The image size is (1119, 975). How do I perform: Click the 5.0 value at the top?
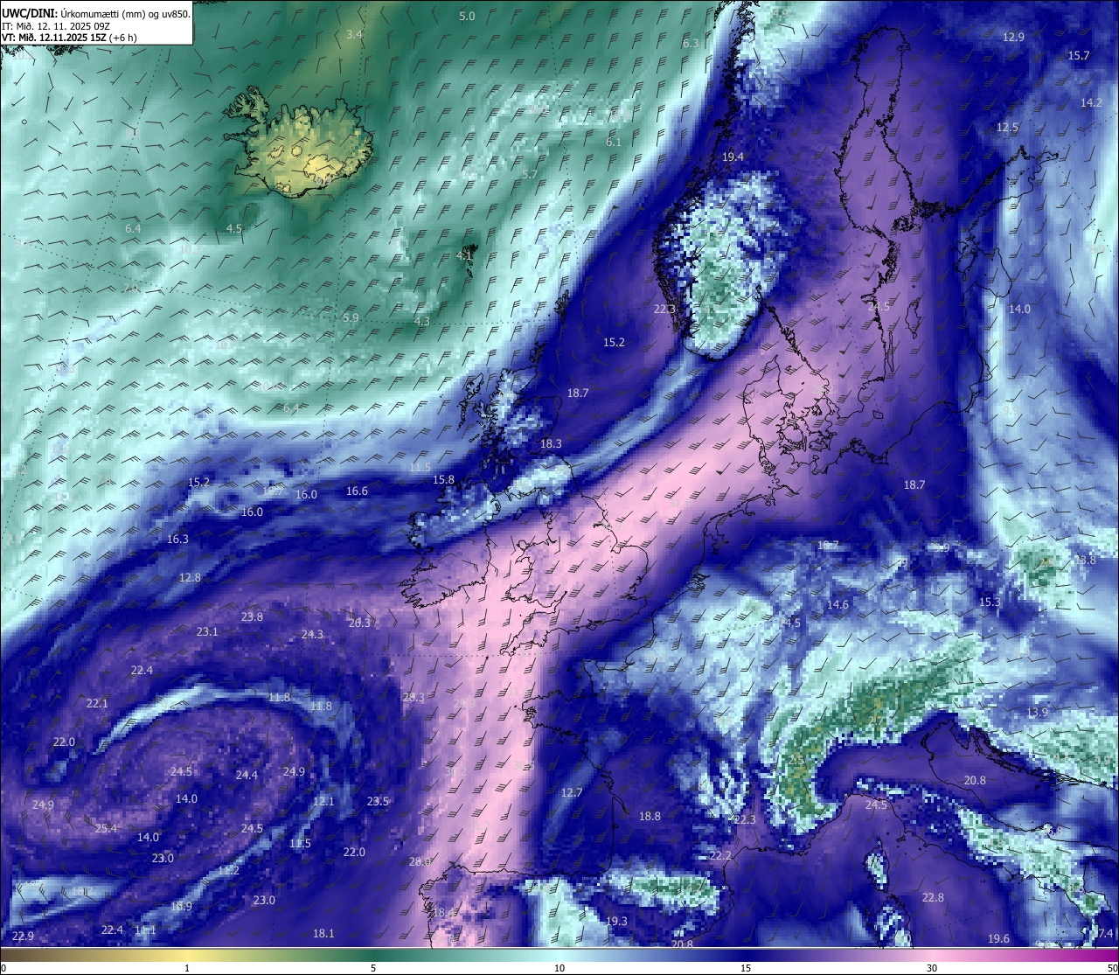point(467,17)
